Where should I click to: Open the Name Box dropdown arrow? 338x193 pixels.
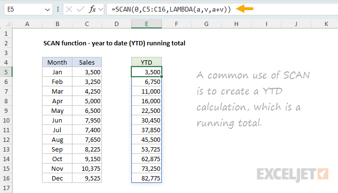[x=47, y=9]
